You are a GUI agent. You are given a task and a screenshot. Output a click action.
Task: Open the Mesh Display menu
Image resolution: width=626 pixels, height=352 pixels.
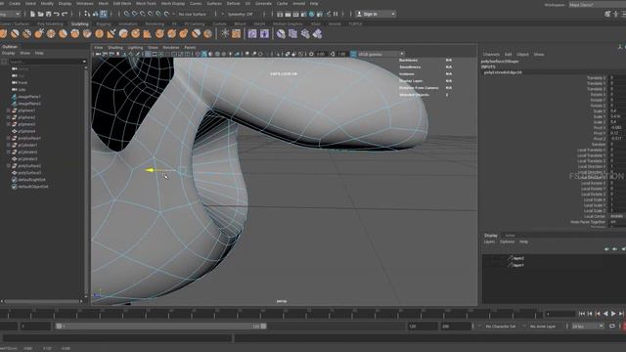click(x=173, y=4)
